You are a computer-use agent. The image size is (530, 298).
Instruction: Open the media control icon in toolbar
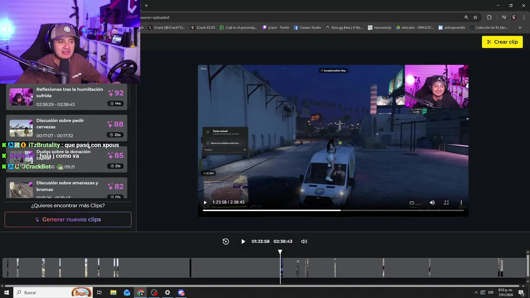pyautogui.click(x=504, y=17)
